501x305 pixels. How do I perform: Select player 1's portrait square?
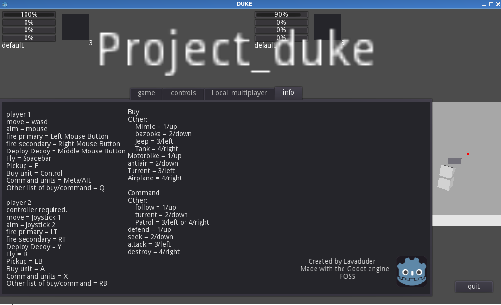[x=75, y=27]
